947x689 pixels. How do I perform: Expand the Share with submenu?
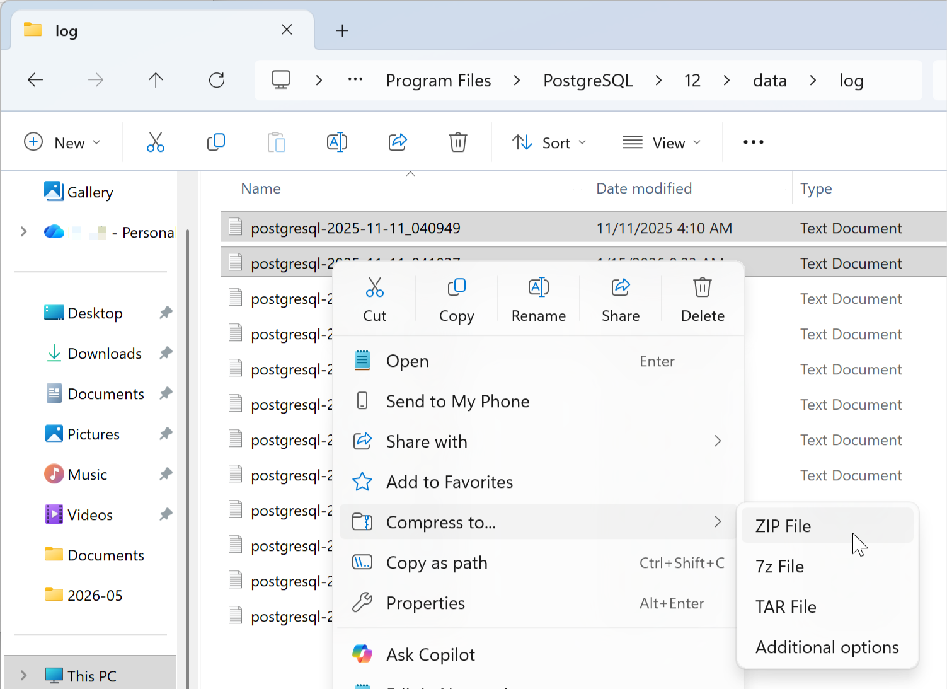(539, 442)
